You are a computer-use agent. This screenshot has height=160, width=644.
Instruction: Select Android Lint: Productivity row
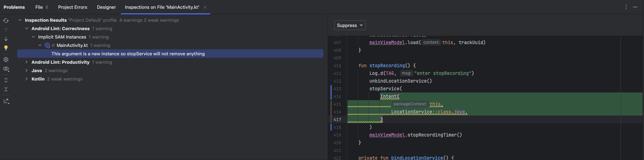click(170, 62)
